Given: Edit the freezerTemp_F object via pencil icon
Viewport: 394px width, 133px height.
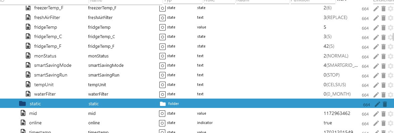Looking at the screenshot, I should pos(376,9).
